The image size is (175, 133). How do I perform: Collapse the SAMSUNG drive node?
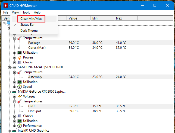(9, 67)
